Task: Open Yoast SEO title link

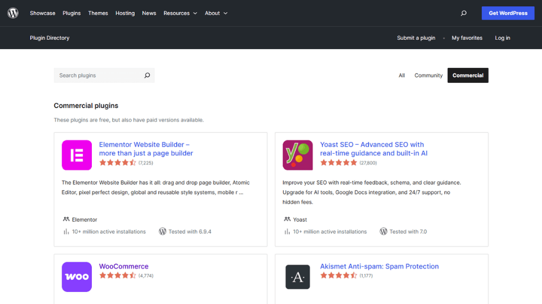Action: (374, 149)
